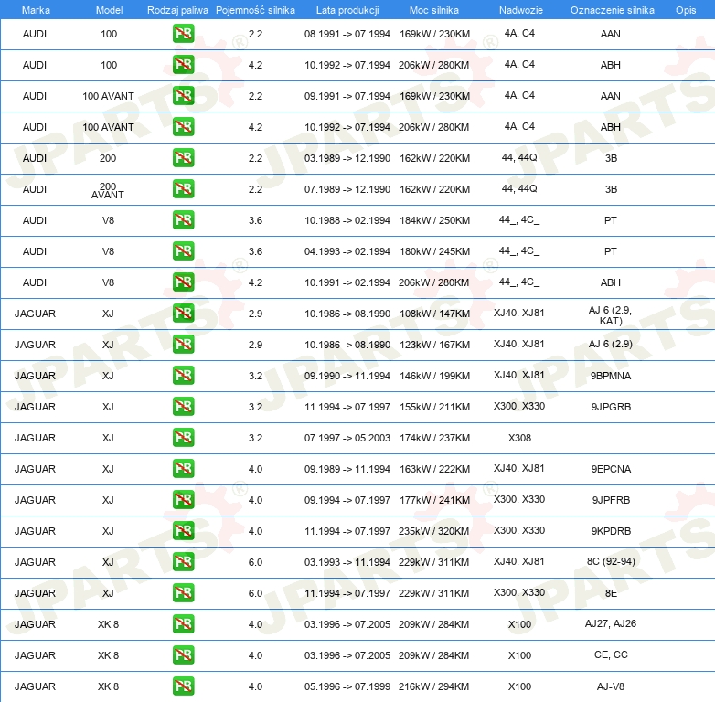Click fuel icon for XK 8 AJ27, AJ26 row

[x=183, y=624]
